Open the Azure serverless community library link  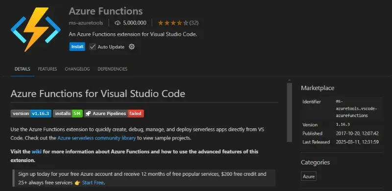[97, 138]
